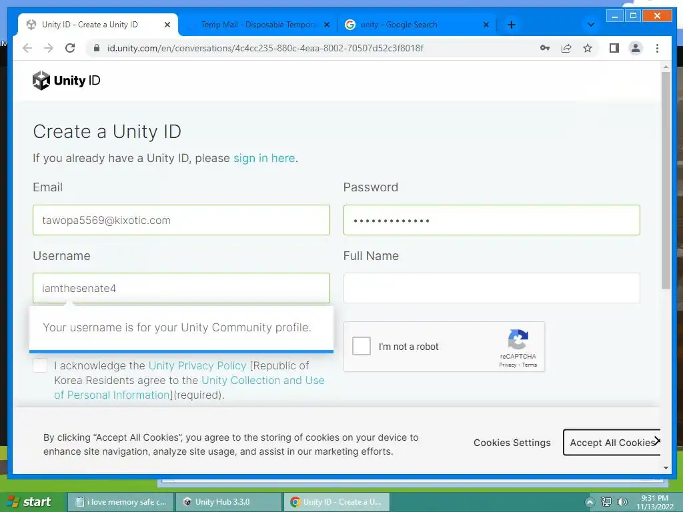Click the taskbar clock showing 9:31 PM
Image resolution: width=683 pixels, height=512 pixels.
[655, 502]
